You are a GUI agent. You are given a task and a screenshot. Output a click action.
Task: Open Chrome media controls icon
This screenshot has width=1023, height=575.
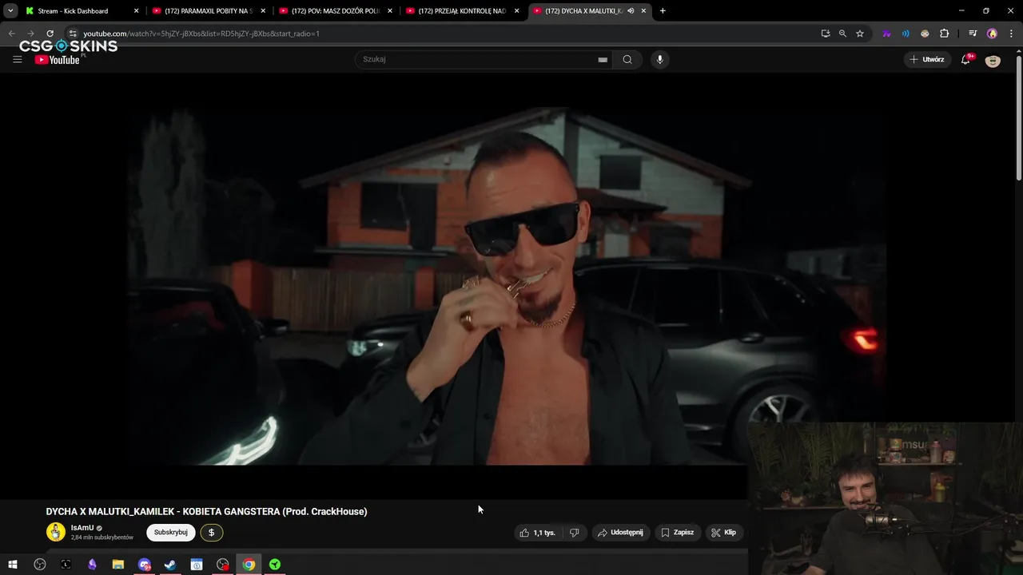(x=972, y=34)
